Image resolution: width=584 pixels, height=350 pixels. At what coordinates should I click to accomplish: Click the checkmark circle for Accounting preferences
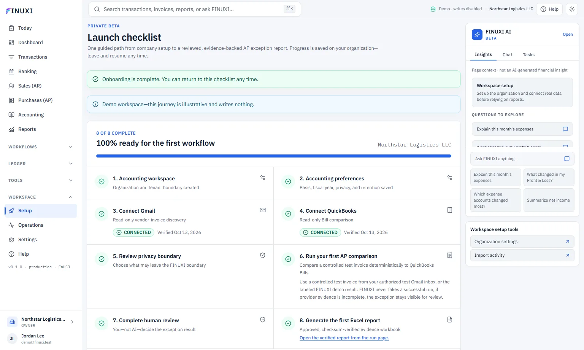288,181
